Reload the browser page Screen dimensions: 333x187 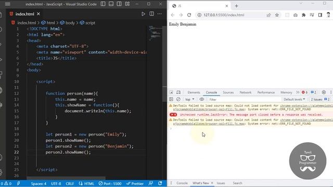(x=189, y=15)
